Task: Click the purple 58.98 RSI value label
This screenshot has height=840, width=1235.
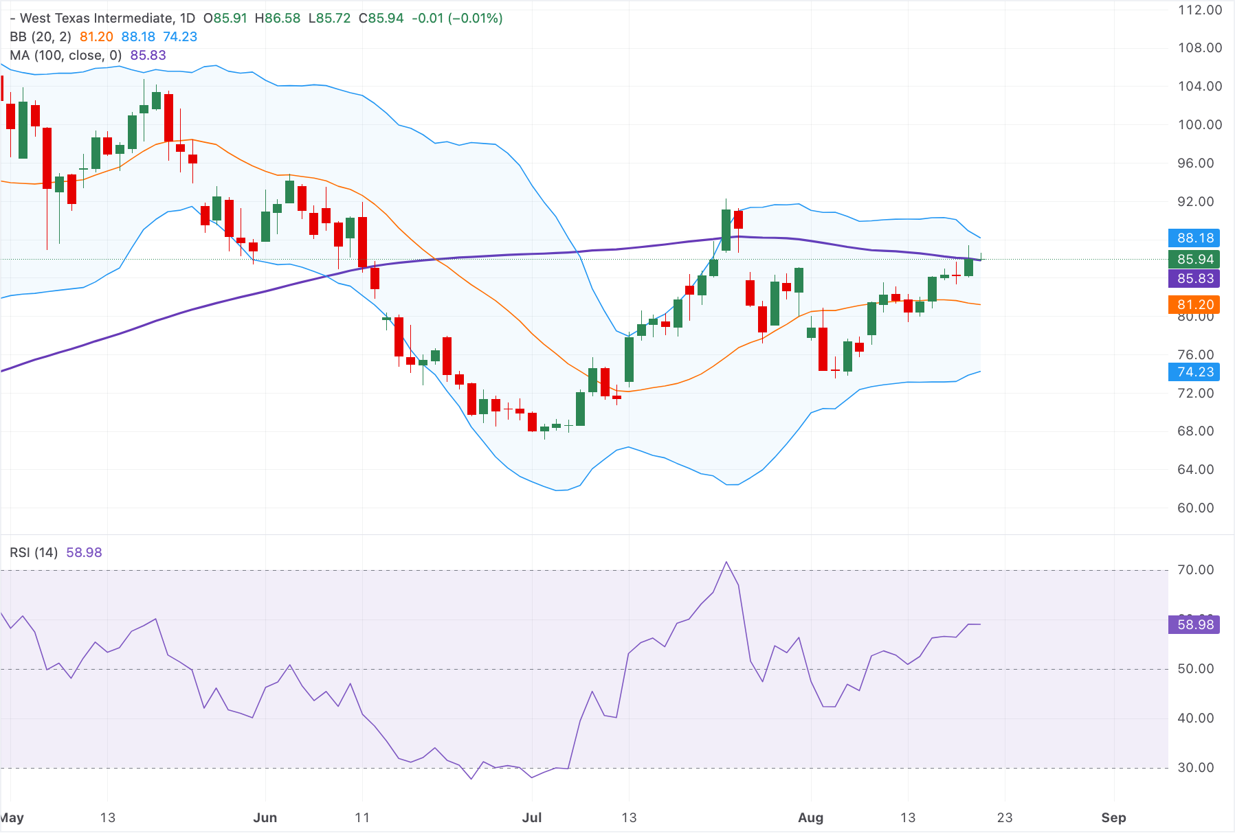Action: click(x=1195, y=625)
